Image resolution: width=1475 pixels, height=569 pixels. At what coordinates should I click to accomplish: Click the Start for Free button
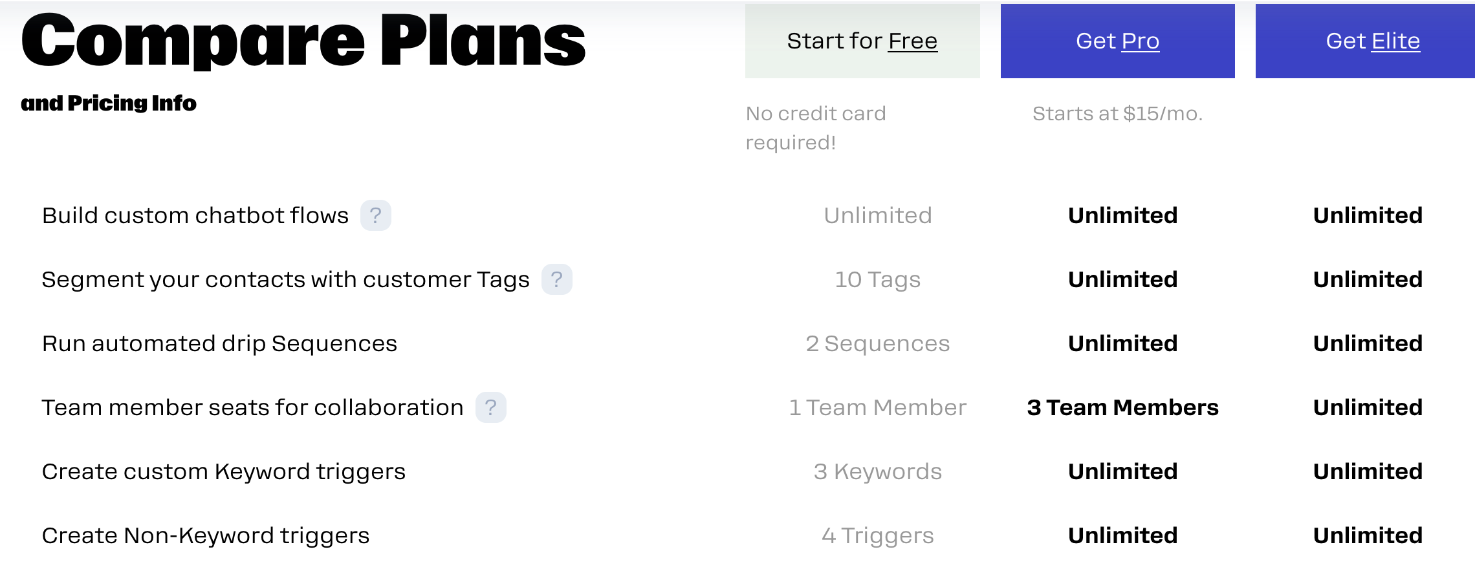pyautogui.click(x=862, y=41)
